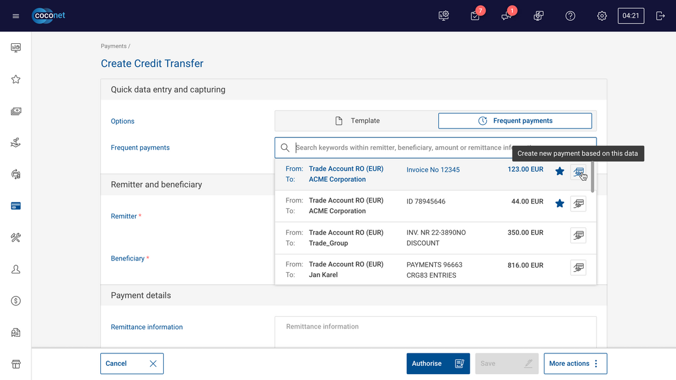Create new payment from Trade_Group entry

(578, 236)
